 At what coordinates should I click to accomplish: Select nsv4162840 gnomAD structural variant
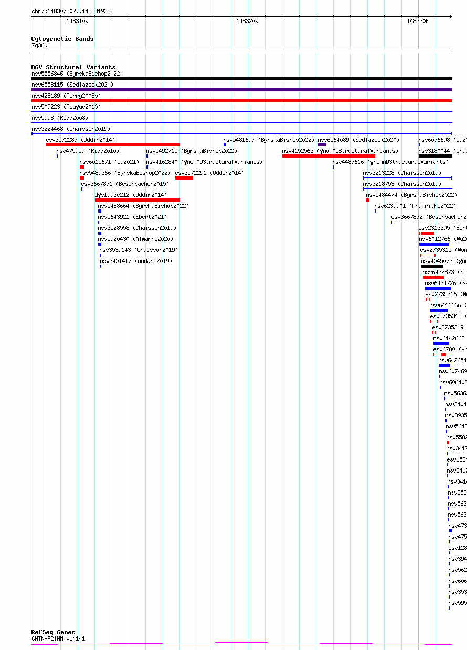tap(204, 162)
